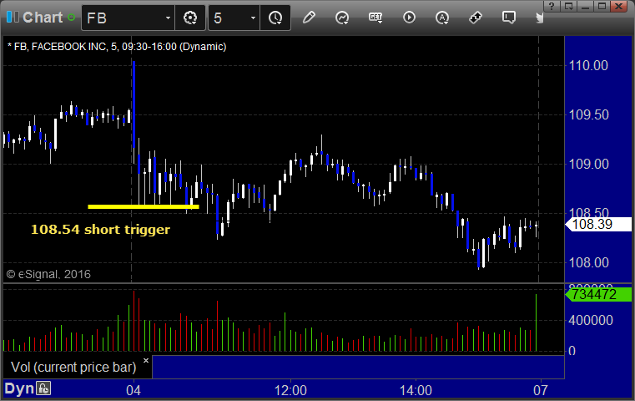Click the Dyn label at bottom left
This screenshot has height=401, width=635.
[19, 388]
